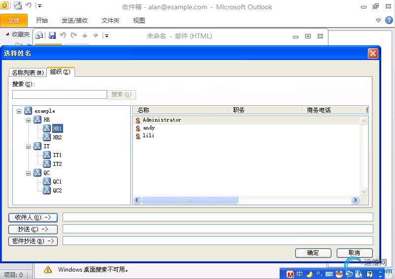Click the user icon beside lili
Viewport: 395px width, 279px height.
[x=138, y=136]
